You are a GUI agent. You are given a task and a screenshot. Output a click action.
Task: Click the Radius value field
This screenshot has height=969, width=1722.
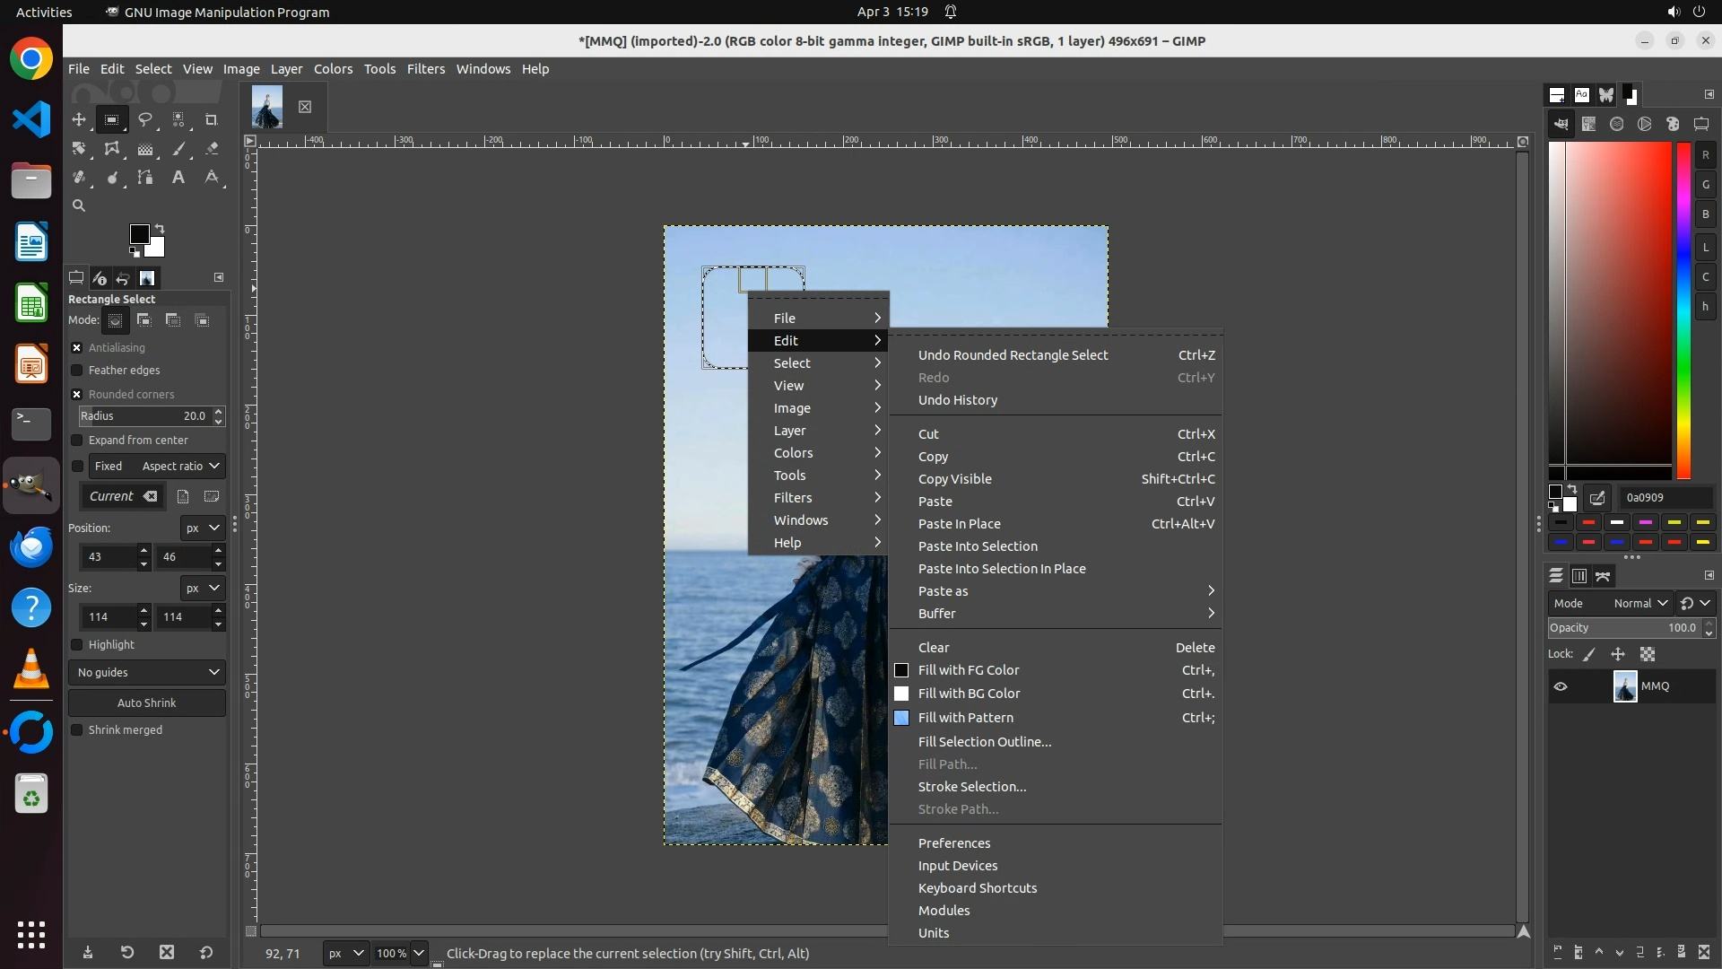click(143, 416)
